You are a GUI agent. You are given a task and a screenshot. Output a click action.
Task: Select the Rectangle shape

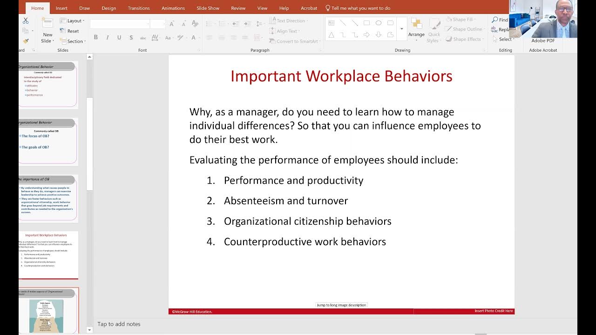coord(366,23)
